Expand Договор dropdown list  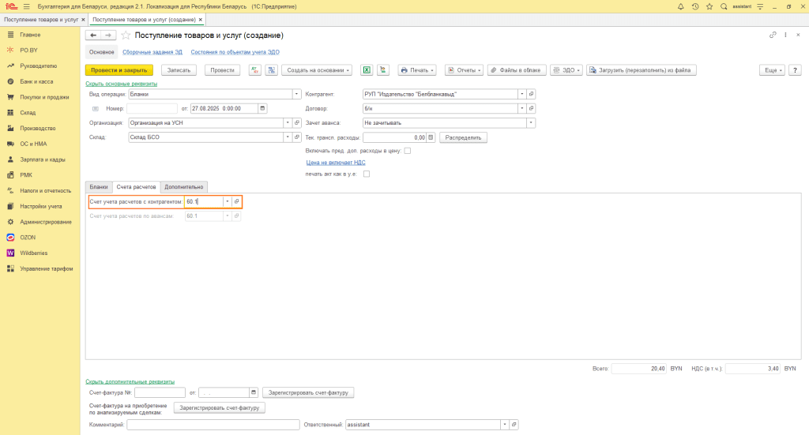pos(521,108)
